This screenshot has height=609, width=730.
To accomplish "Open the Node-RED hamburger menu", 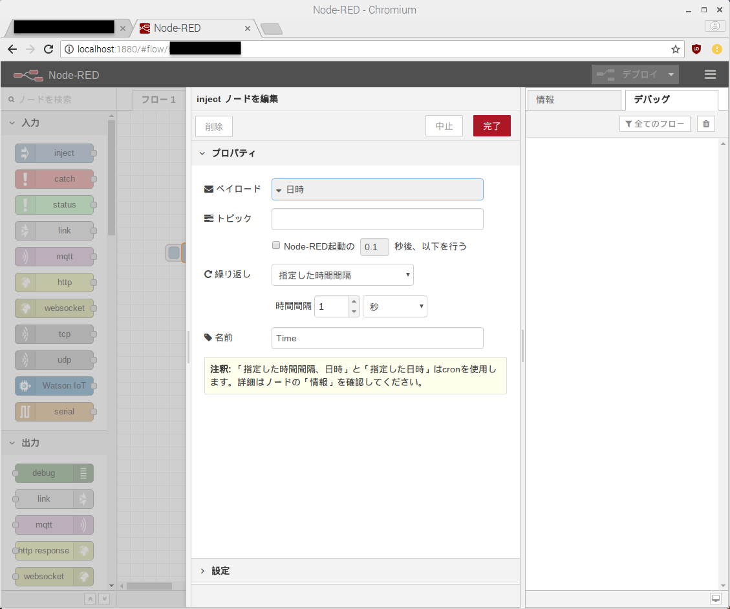I will tap(710, 74).
